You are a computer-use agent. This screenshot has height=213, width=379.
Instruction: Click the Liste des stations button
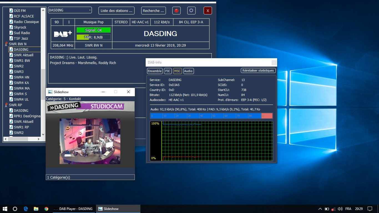tap(116, 11)
